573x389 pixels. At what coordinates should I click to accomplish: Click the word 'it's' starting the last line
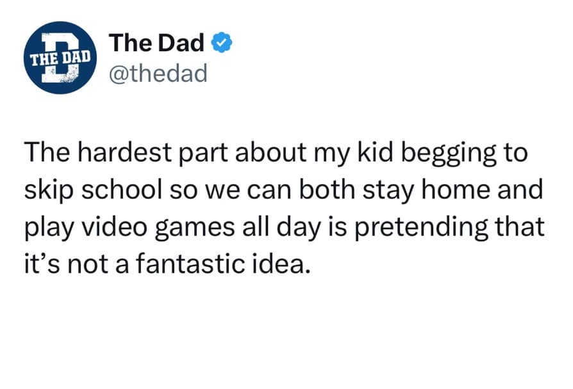tap(40, 262)
